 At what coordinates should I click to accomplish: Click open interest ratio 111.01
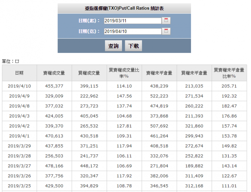(x=229, y=186)
